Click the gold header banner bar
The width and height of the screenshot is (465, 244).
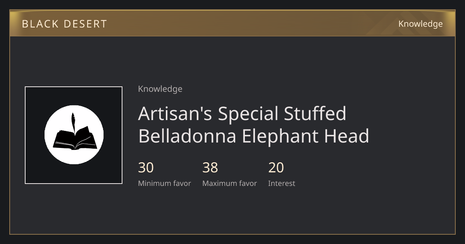click(232, 23)
